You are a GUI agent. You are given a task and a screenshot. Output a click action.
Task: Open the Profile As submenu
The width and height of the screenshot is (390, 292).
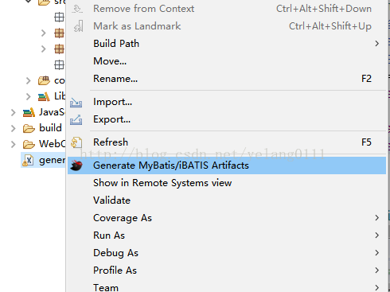click(x=227, y=271)
